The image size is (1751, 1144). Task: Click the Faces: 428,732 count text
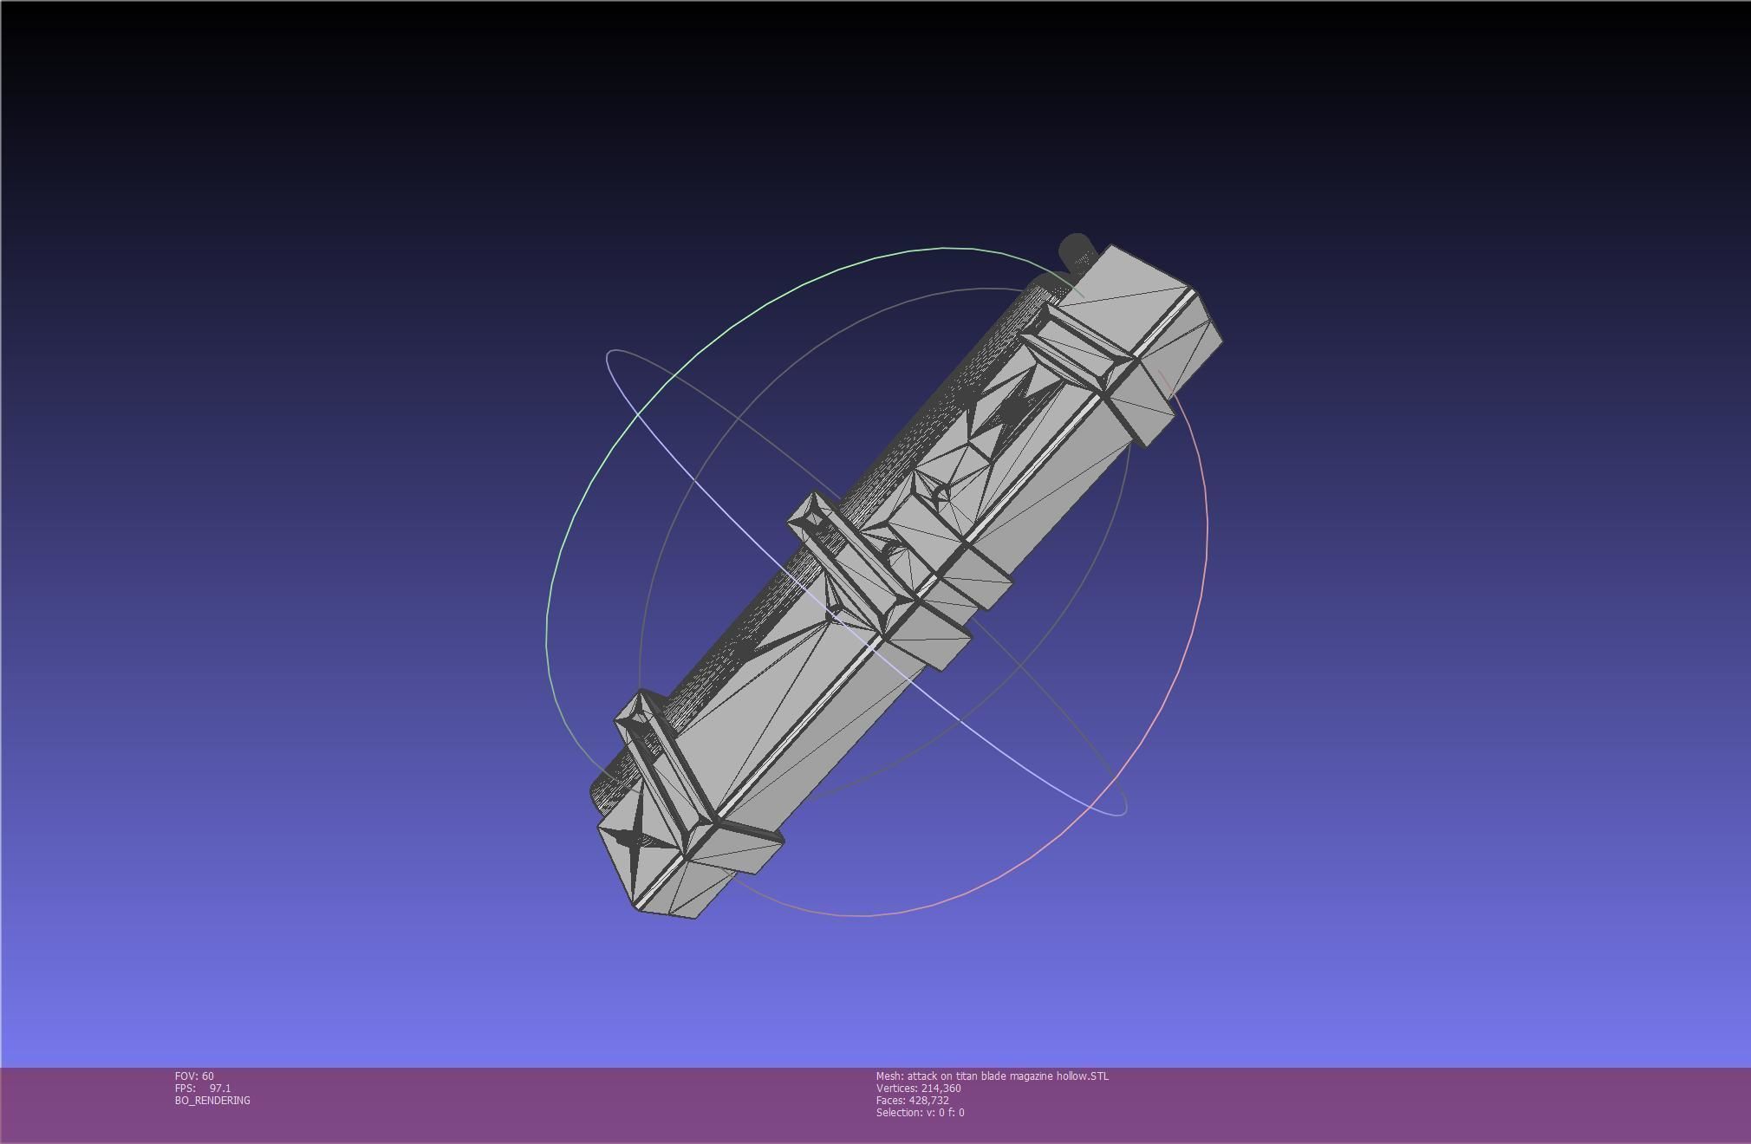pos(912,1100)
